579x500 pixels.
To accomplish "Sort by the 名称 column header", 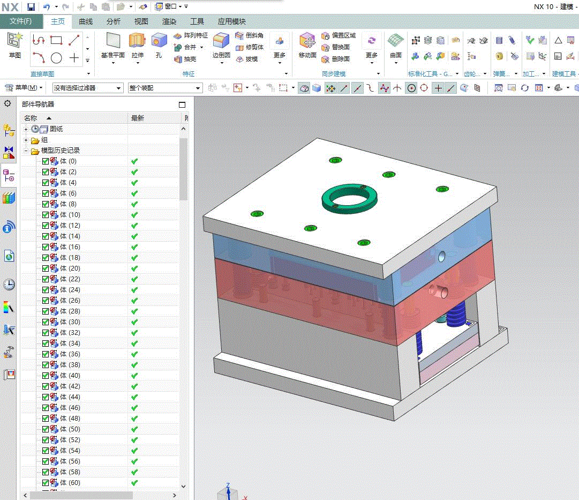I will click(74, 118).
